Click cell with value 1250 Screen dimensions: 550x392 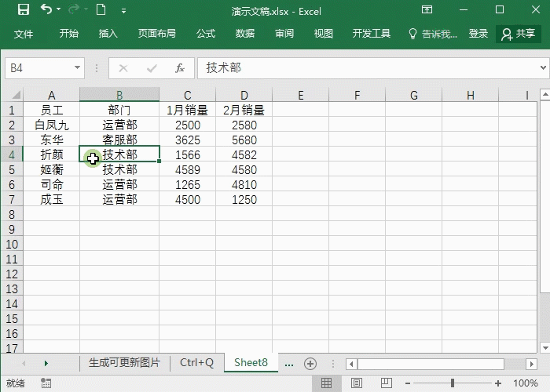244,199
